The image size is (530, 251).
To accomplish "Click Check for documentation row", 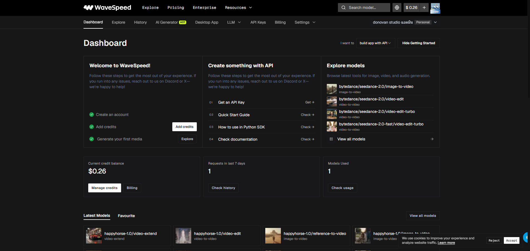I will click(x=308, y=139).
